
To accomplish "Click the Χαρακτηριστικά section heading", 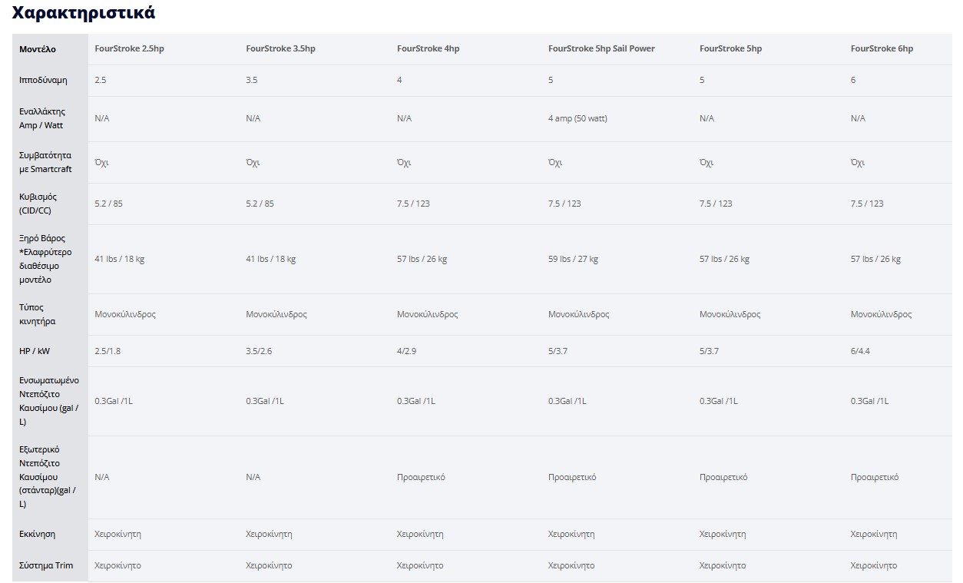I will [x=84, y=13].
